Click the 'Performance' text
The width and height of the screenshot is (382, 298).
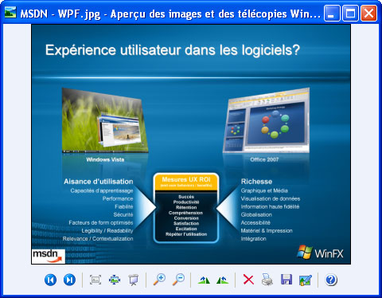pos(118,198)
